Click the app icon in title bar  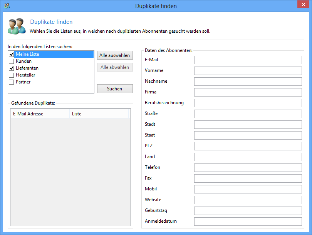coord(7,6)
